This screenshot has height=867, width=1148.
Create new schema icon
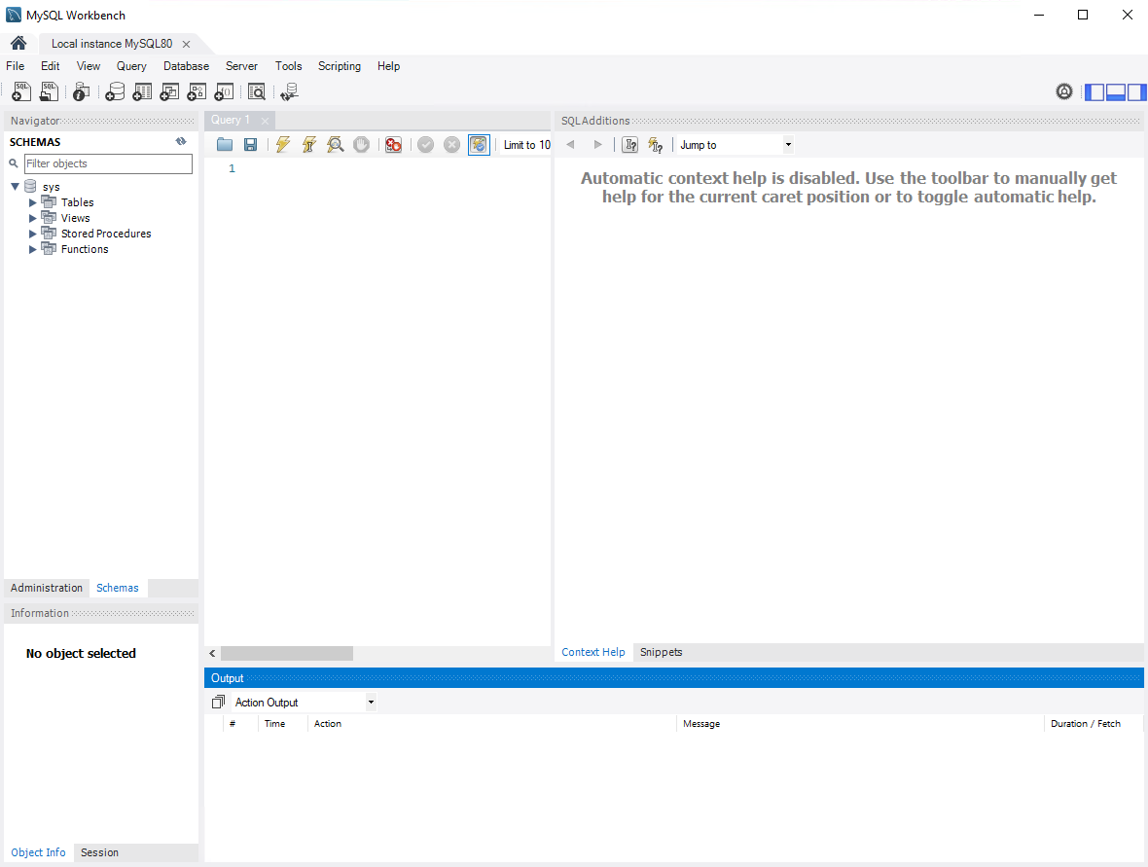coord(115,91)
